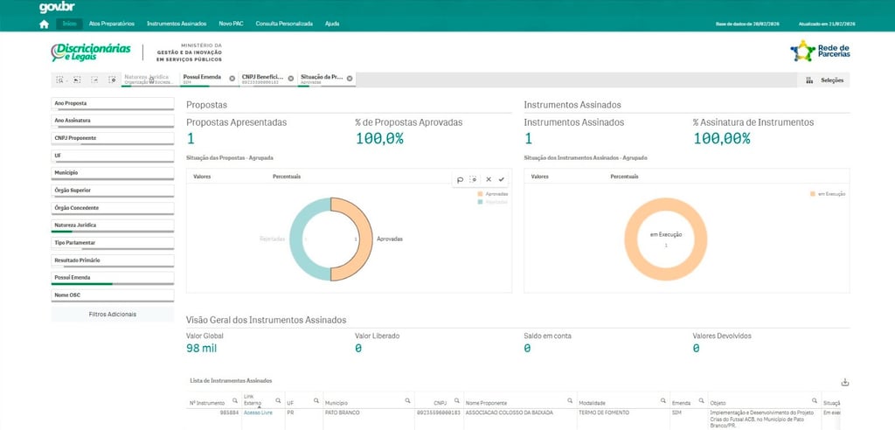This screenshot has height=430, width=895.
Task: Clear all selections using toolbar icon
Action: point(112,80)
